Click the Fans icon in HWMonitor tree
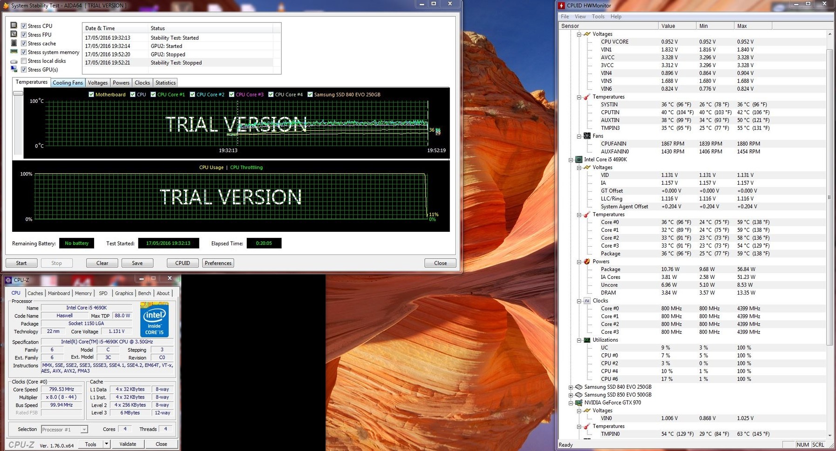Image resolution: width=836 pixels, height=451 pixels. pos(587,136)
